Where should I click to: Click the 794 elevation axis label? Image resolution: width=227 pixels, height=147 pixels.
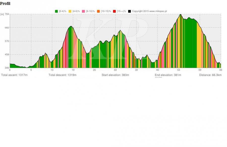7,14
